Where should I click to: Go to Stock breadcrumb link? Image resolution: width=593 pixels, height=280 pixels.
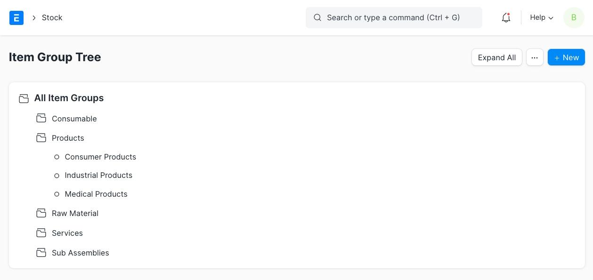[52, 17]
